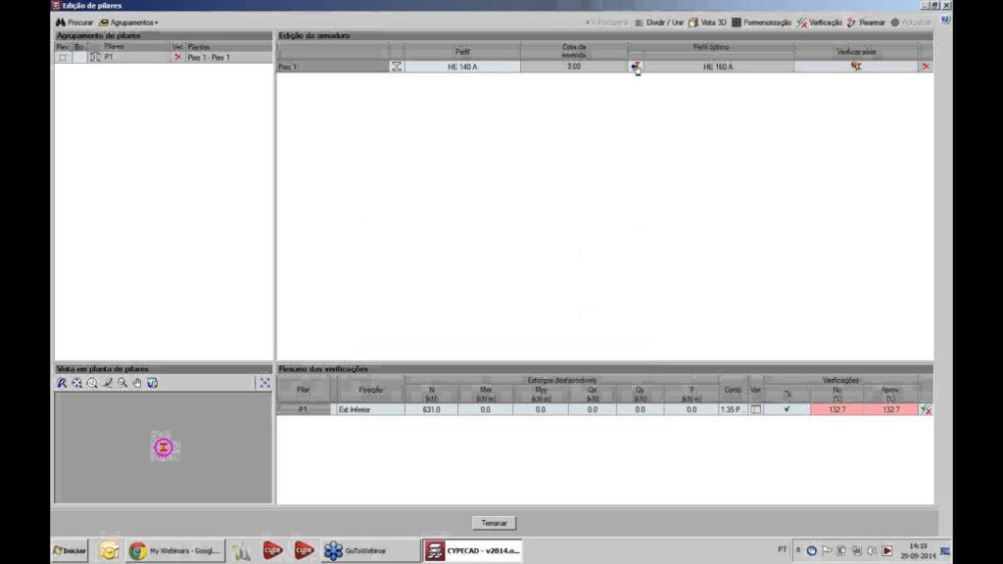Select the P1 row in results summary
1003x564 pixels.
tap(303, 409)
